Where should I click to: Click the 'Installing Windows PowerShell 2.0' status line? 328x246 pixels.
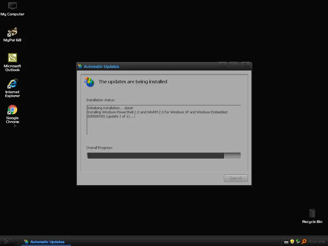pos(157,112)
